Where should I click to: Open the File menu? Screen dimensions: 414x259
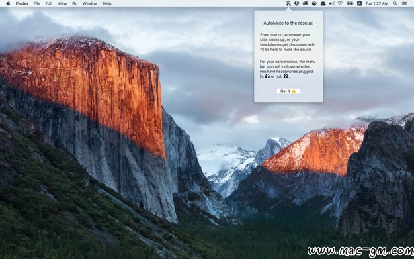click(36, 3)
